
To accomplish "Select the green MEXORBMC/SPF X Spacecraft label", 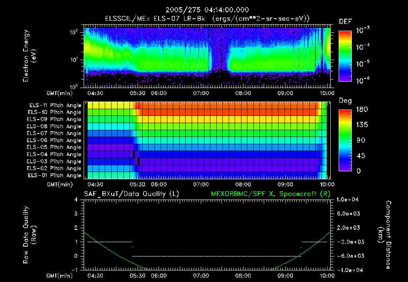I will [x=271, y=194].
